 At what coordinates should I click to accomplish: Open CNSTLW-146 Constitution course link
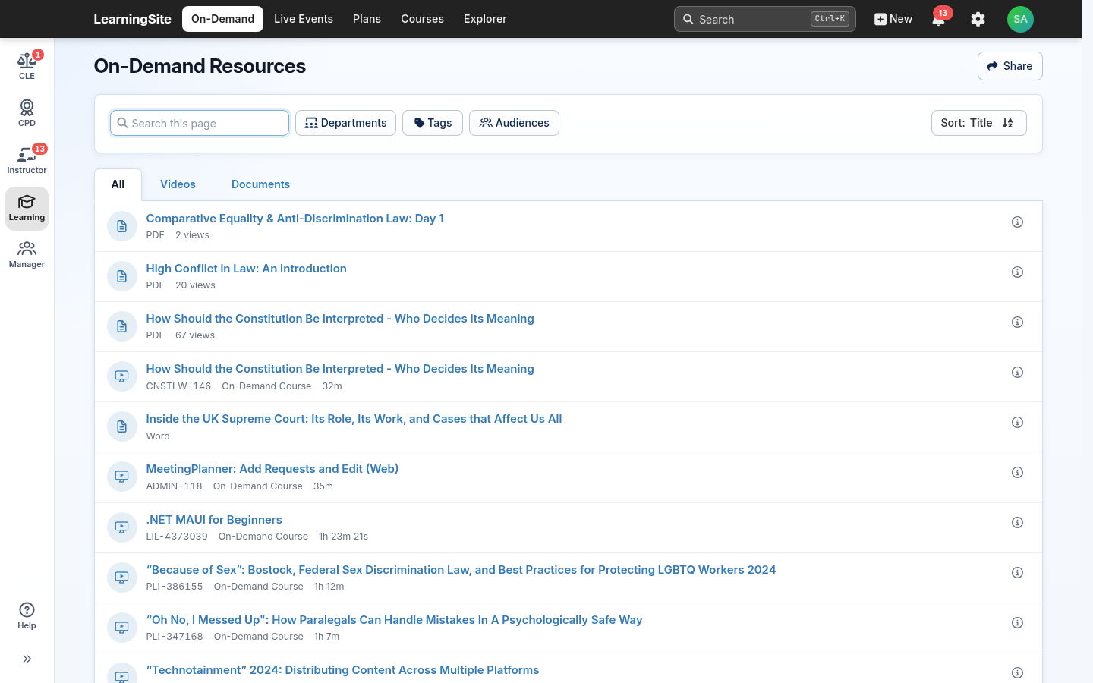tap(340, 369)
